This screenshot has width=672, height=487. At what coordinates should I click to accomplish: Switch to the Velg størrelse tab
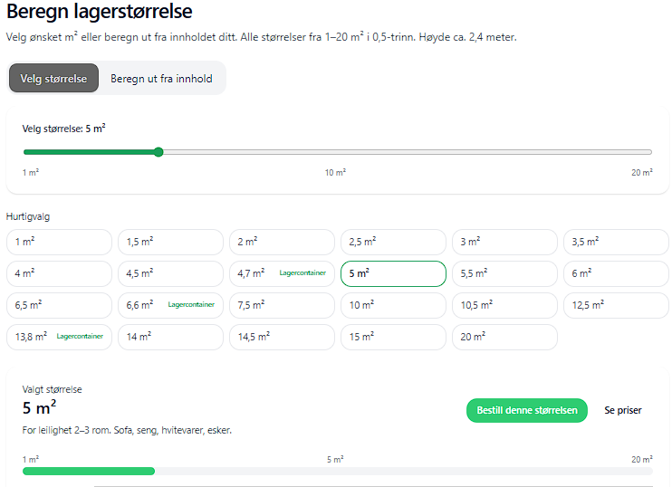click(x=53, y=79)
